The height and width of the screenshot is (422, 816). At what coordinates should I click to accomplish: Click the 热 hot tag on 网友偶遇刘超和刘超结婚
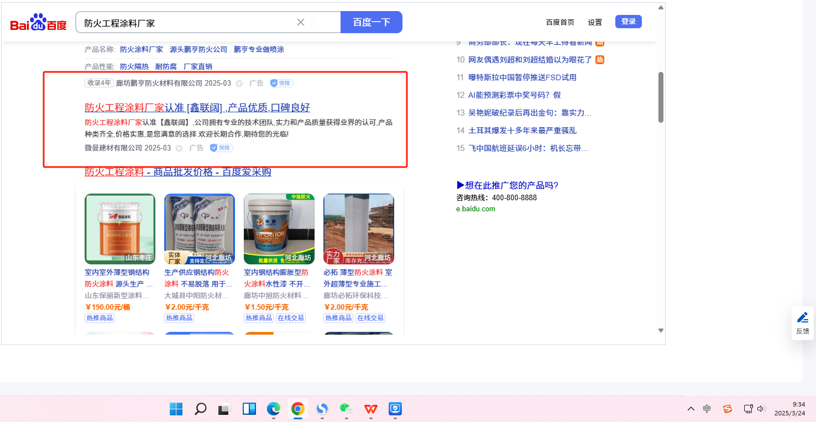coord(600,60)
